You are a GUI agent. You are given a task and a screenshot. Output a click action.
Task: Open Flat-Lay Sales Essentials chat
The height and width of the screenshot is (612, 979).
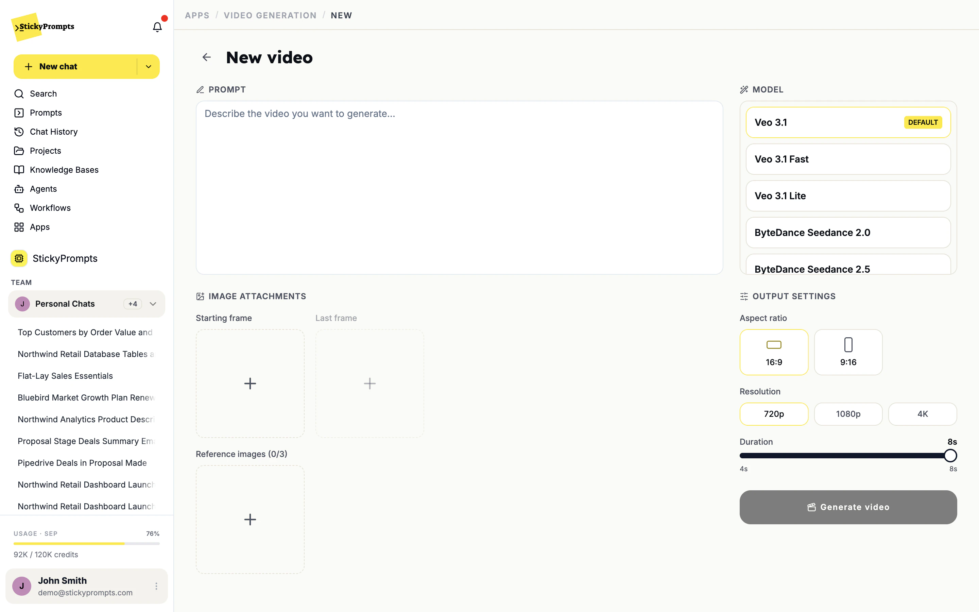point(65,376)
